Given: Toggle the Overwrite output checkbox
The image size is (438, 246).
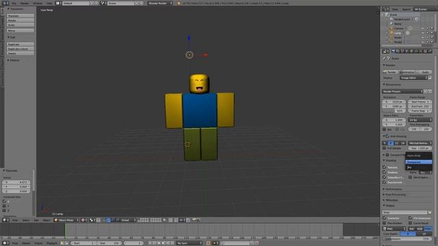Looking at the screenshot, I should (385, 218).
